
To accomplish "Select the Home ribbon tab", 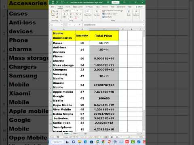I will click(x=60, y=7).
